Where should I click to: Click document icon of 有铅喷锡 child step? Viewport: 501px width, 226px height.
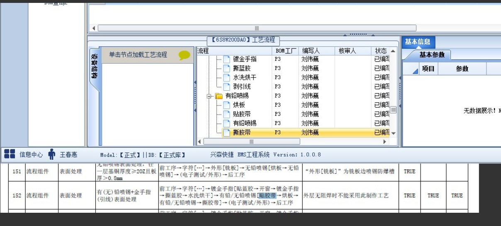click(x=226, y=123)
